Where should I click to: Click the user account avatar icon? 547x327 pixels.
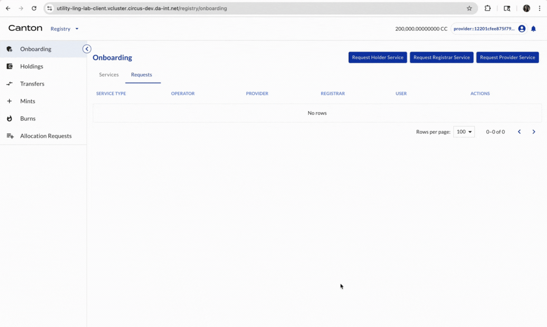522,29
